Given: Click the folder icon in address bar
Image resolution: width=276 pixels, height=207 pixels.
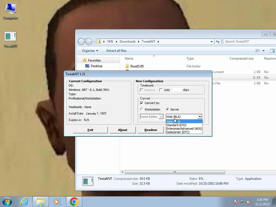Looking at the screenshot, I should point(99,42).
